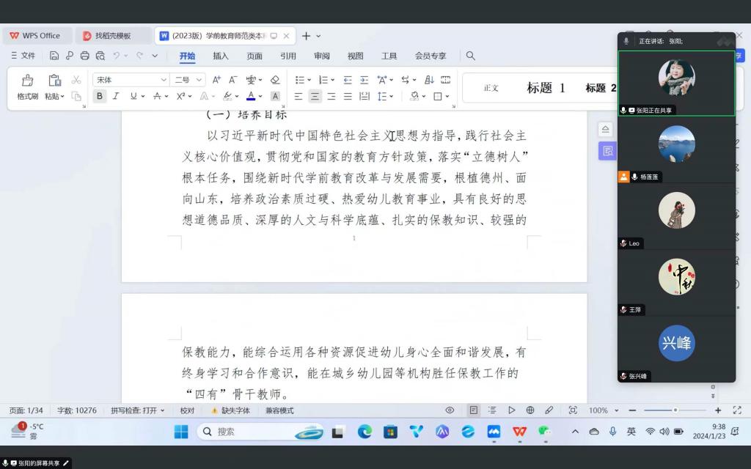This screenshot has height=469, width=751.
Task: Open the font size dropdown showing 二号
Action: pyautogui.click(x=188, y=80)
